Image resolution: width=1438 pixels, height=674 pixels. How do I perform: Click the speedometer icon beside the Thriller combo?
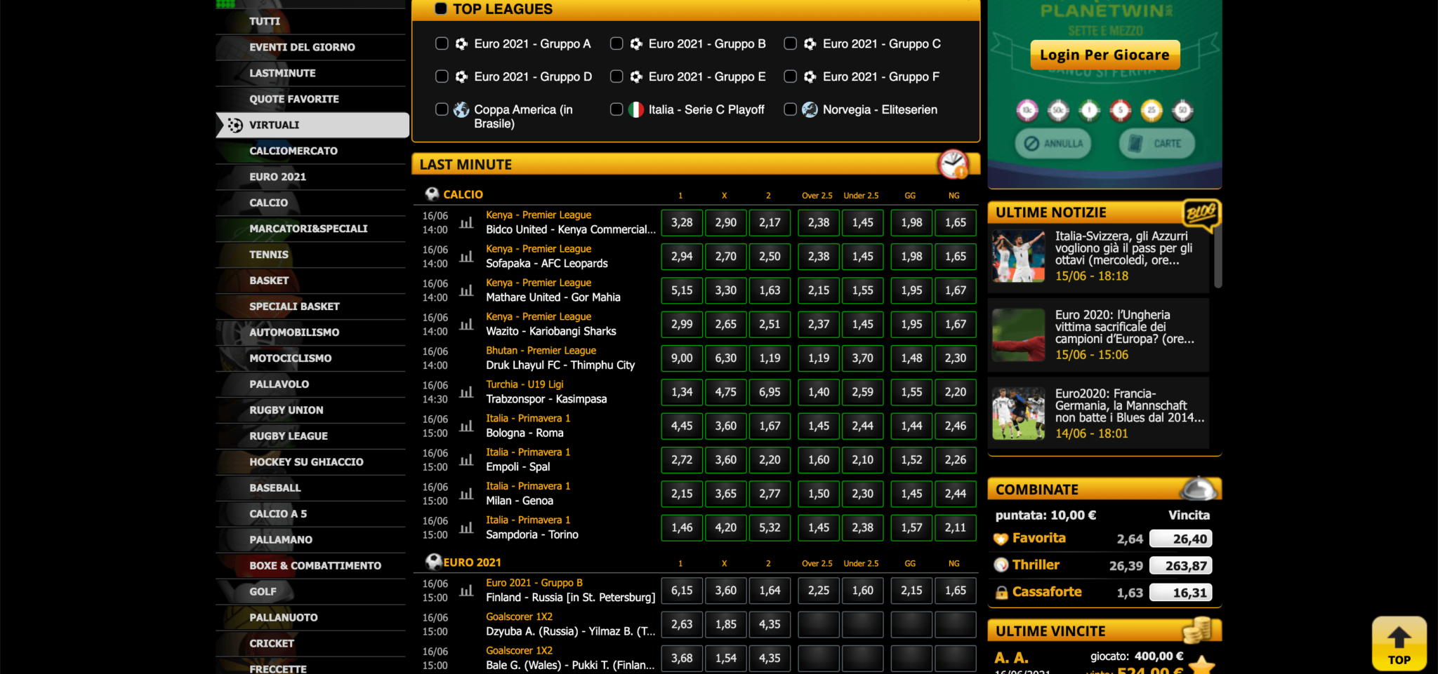(x=1001, y=565)
